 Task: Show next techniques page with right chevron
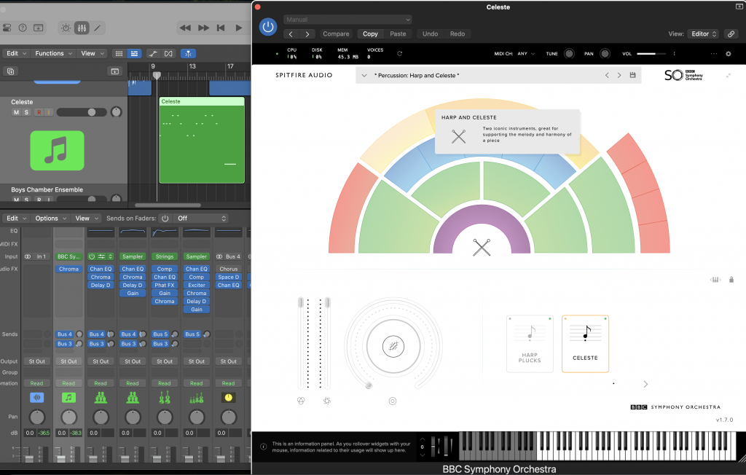coord(645,384)
